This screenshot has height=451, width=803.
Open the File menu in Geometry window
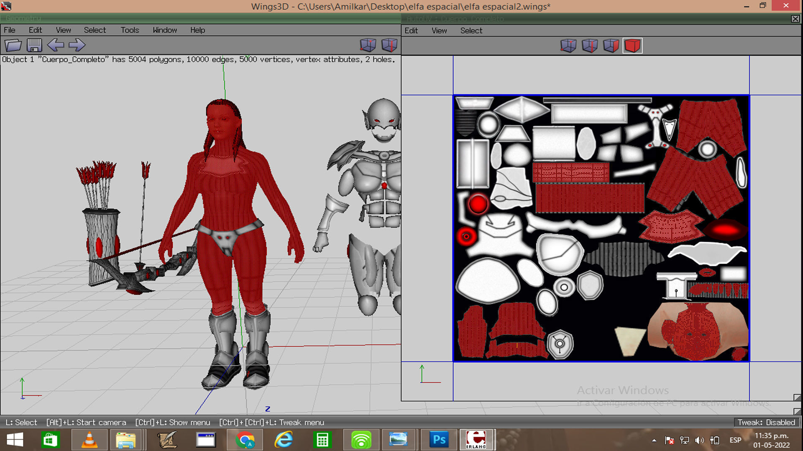click(x=10, y=30)
